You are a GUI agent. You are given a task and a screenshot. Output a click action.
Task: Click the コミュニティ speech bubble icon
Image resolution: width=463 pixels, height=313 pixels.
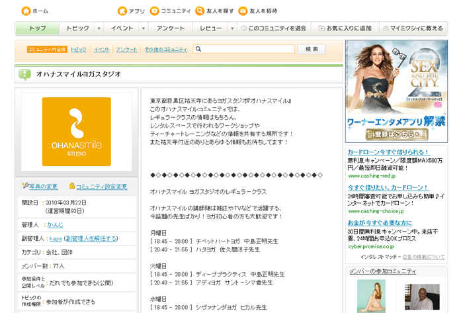click(x=154, y=11)
